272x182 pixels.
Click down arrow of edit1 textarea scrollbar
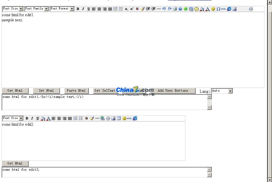209,108
